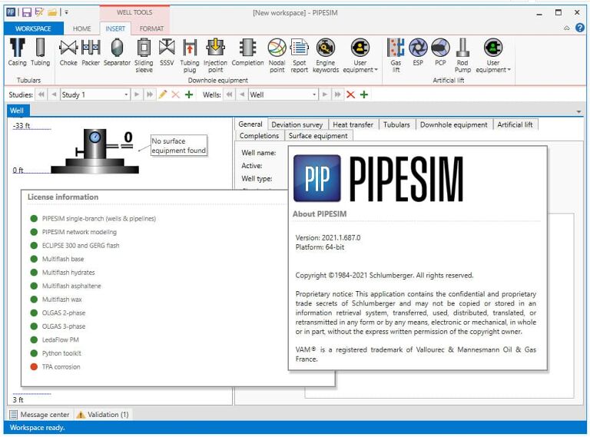
Task: Open artificial lift User equipment dropdown
Action: coord(493,55)
